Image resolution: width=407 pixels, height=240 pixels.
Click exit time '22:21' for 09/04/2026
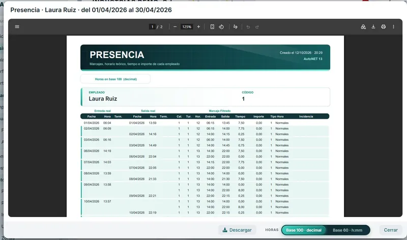(x=153, y=196)
